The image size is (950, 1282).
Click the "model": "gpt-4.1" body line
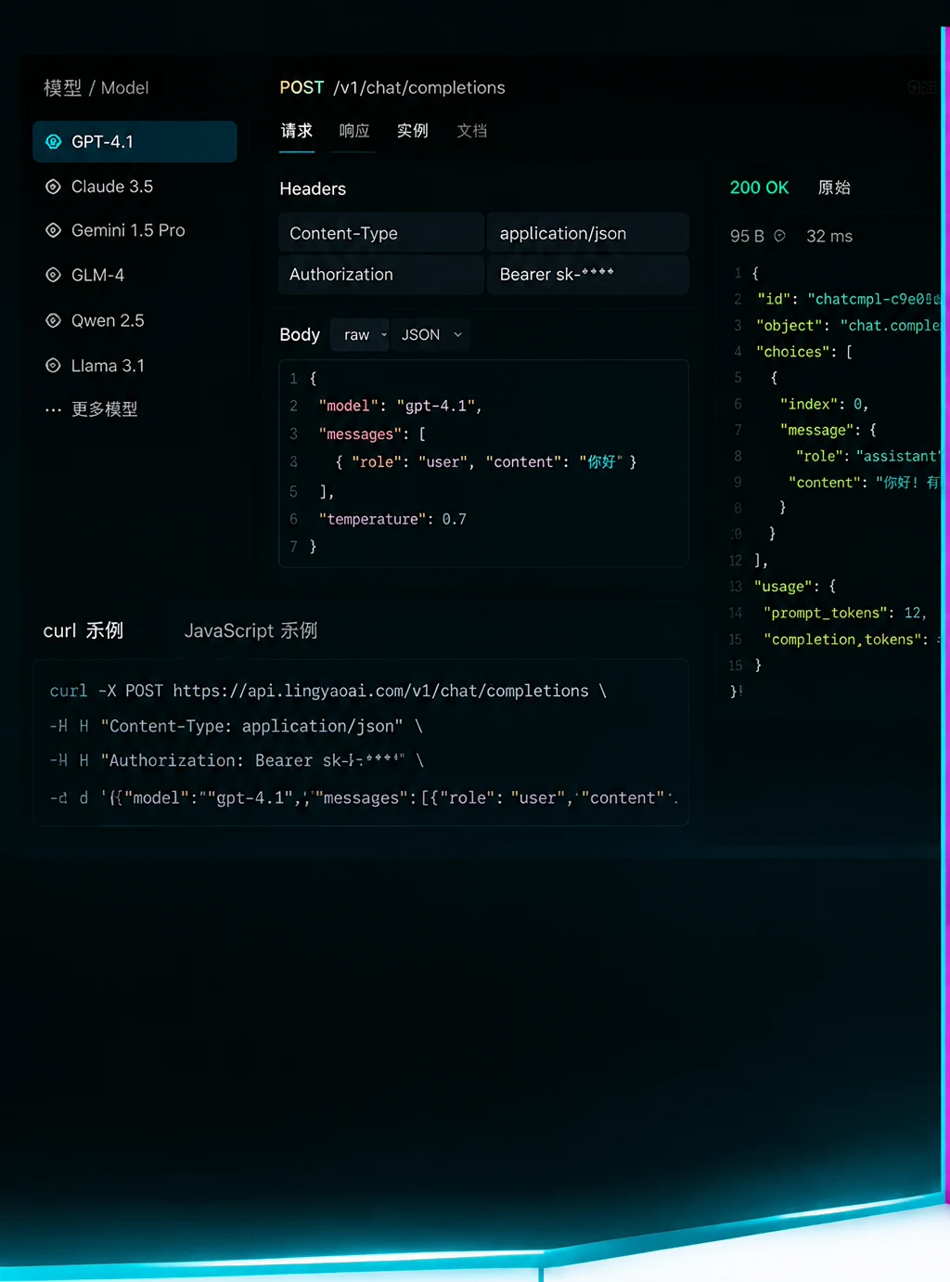[x=400, y=406]
